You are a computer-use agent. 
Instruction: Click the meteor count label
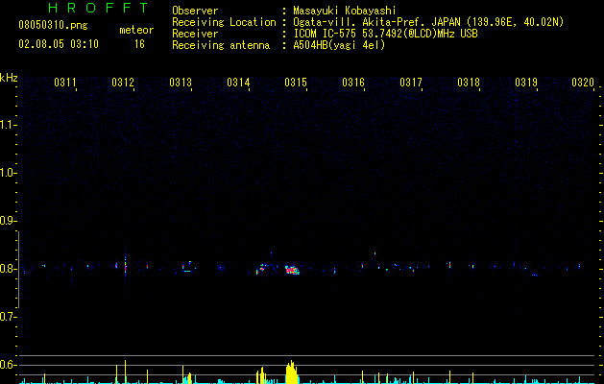coord(136,30)
